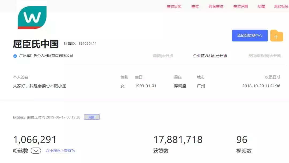Image resolution: width=289 pixels, height=163 pixels.
Task: Click 添加到监测中心 button
Action: point(250,36)
